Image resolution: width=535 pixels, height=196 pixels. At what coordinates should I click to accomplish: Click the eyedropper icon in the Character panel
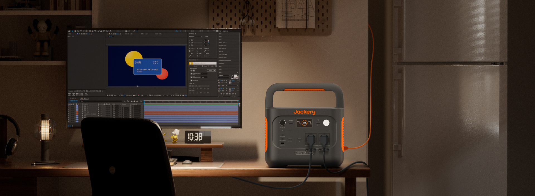tap(232, 76)
